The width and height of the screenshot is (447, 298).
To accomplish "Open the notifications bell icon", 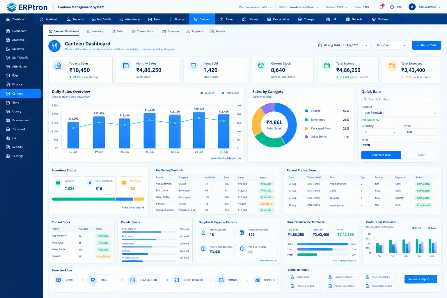I will 381,7.
